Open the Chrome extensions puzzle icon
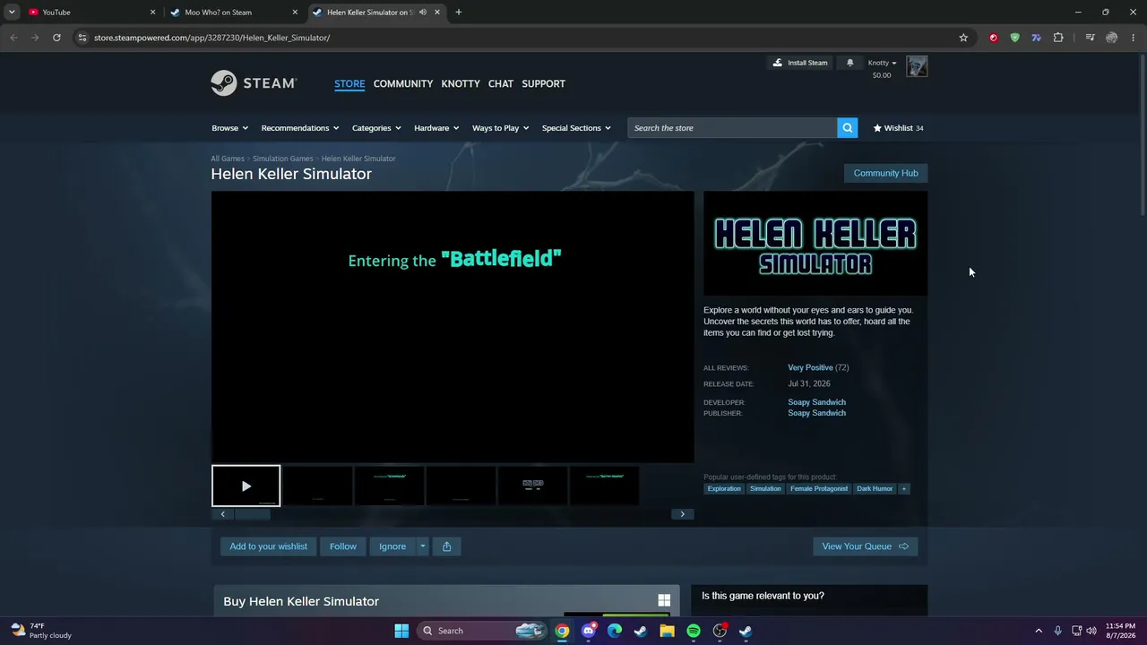This screenshot has height=645, width=1147. [1058, 38]
